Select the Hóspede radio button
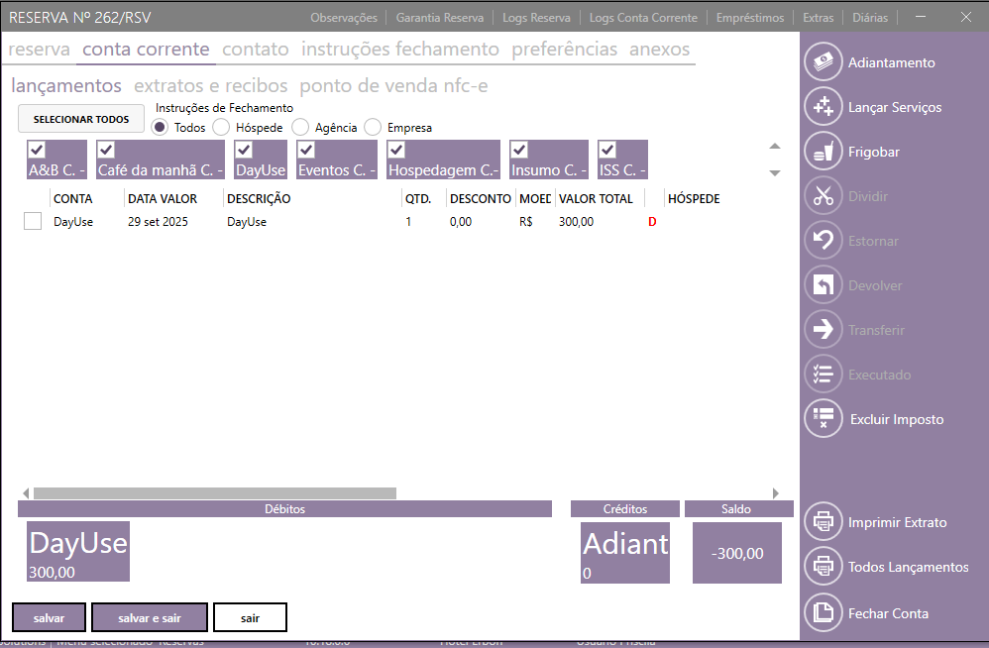Viewport: 989px width, 648px height. 221,127
